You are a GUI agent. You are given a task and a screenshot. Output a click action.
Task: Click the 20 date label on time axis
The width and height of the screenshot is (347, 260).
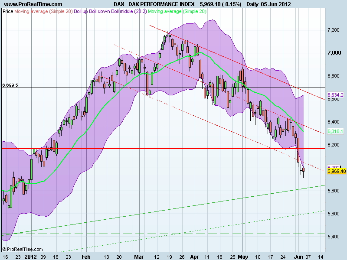(x=119, y=257)
